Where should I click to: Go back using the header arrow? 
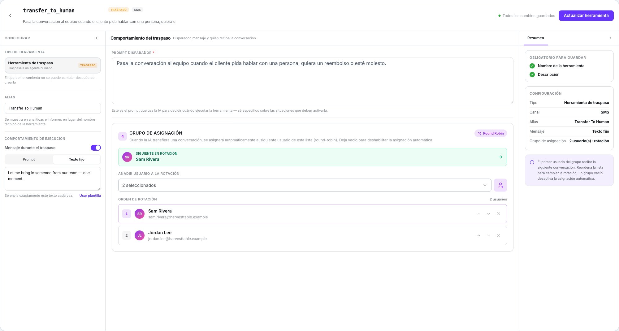click(10, 15)
